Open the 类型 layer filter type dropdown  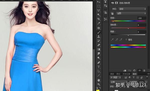pos(115,78)
